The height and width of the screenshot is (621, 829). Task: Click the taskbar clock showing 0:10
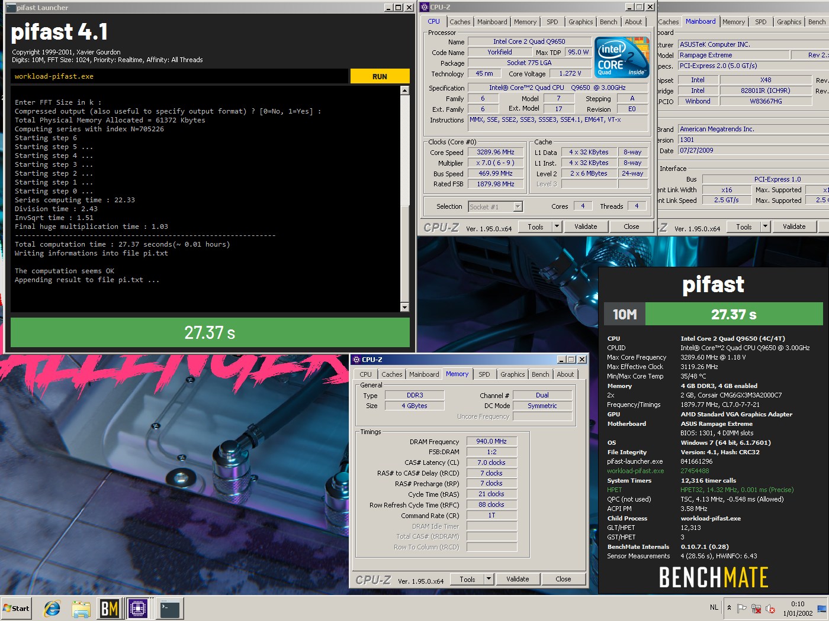798,609
